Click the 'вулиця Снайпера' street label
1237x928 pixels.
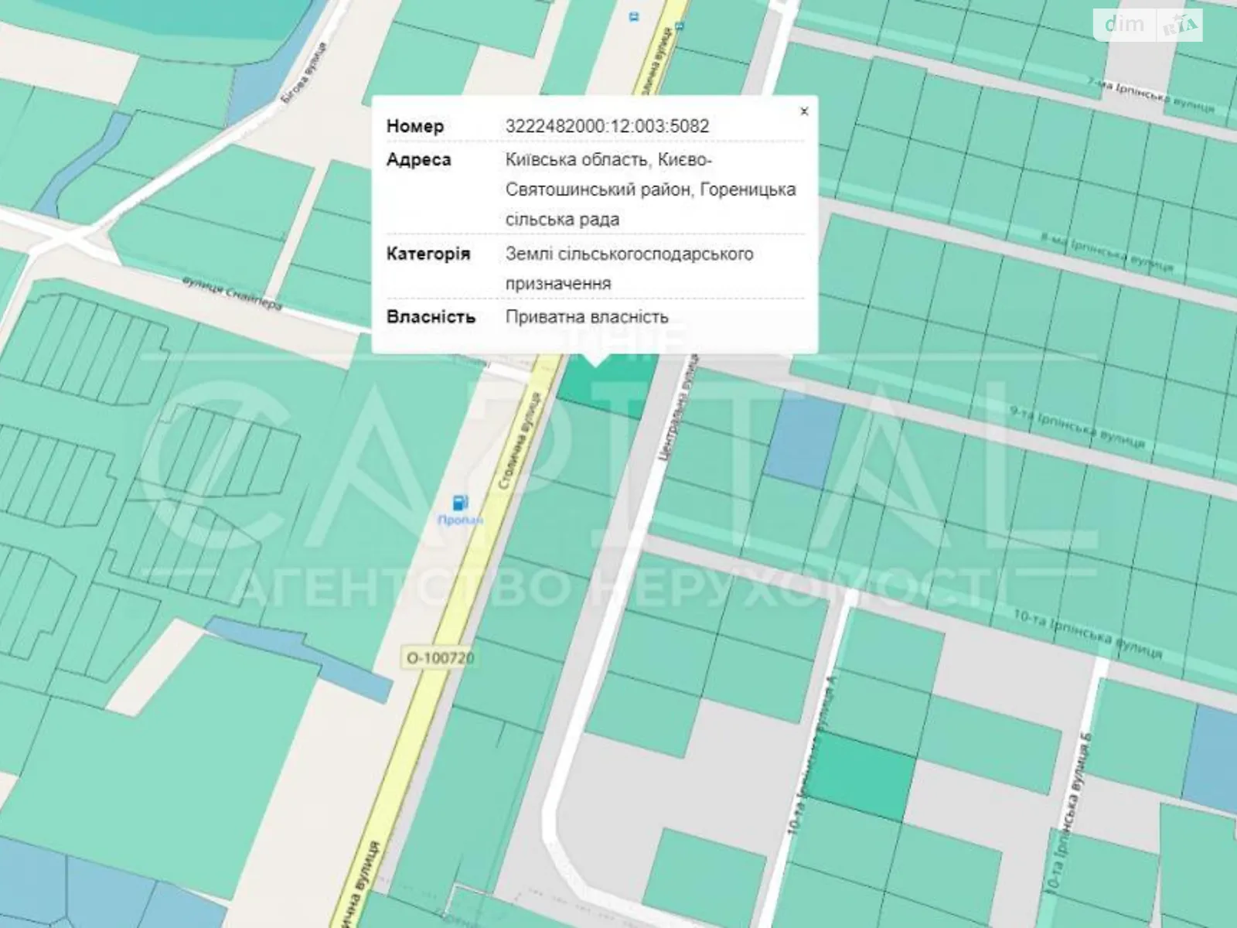pyautogui.click(x=233, y=295)
